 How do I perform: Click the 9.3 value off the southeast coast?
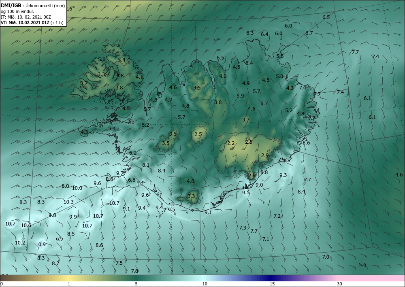(x=283, y=175)
